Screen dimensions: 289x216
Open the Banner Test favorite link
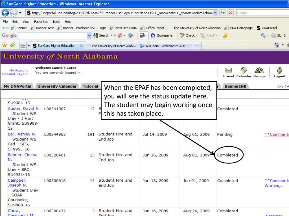(x=42, y=28)
